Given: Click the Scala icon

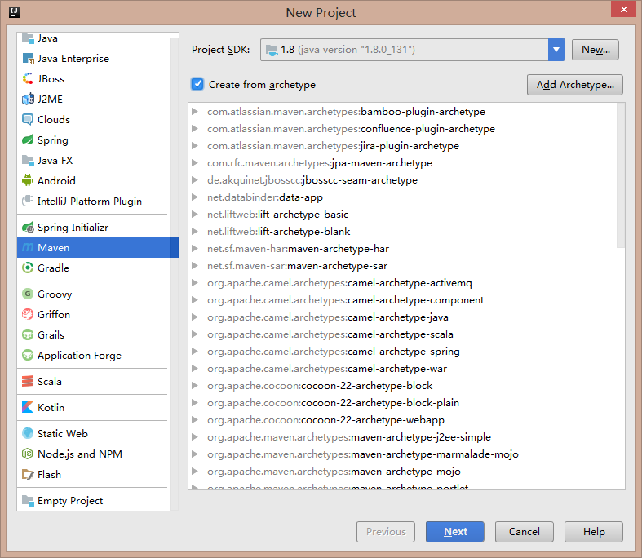Looking at the screenshot, I should point(28,382).
